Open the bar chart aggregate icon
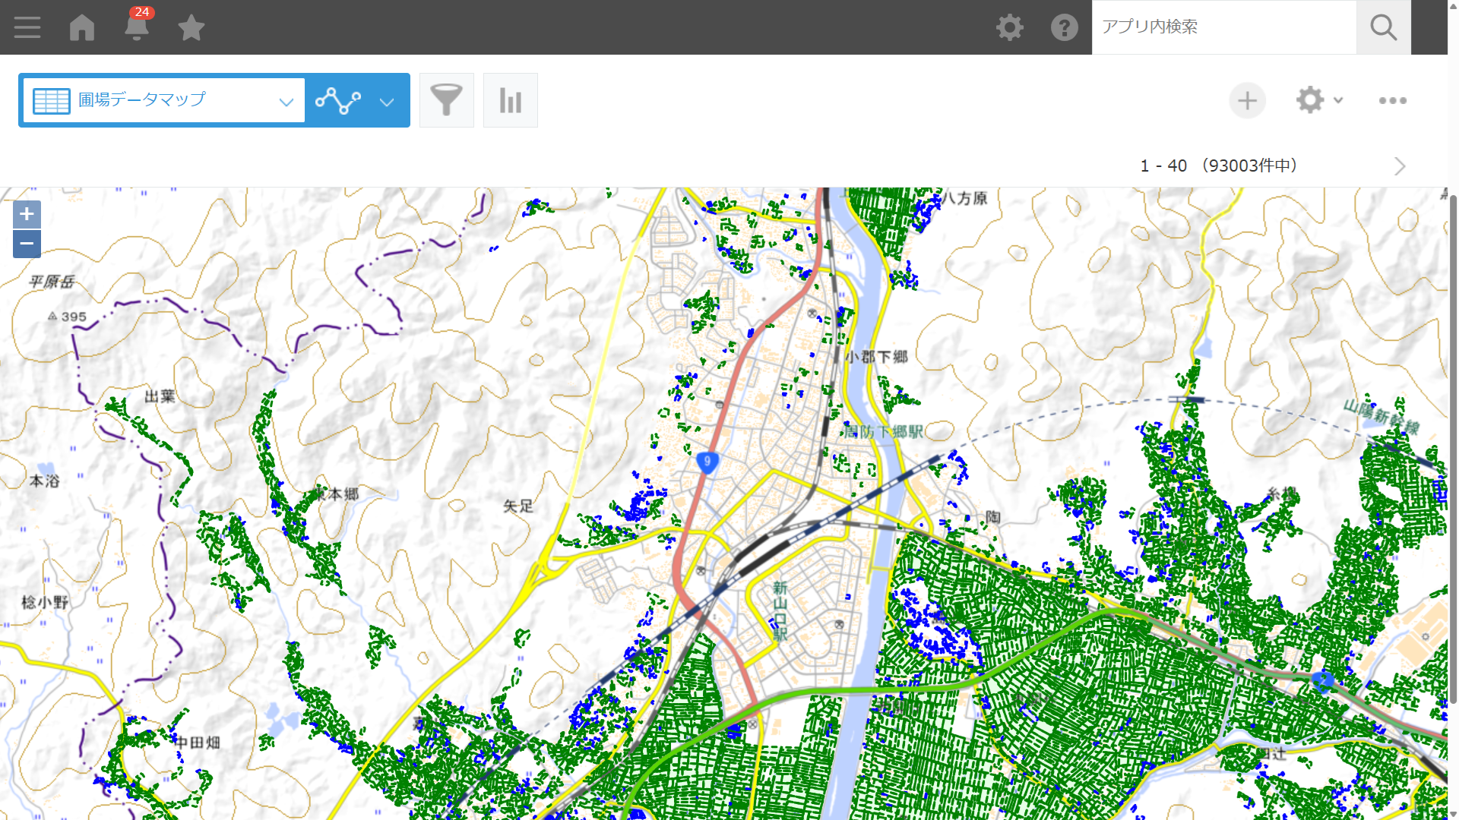The image size is (1459, 820). [x=511, y=100]
